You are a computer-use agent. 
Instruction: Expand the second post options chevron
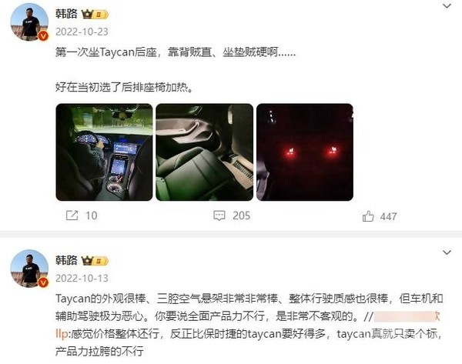[447, 252]
